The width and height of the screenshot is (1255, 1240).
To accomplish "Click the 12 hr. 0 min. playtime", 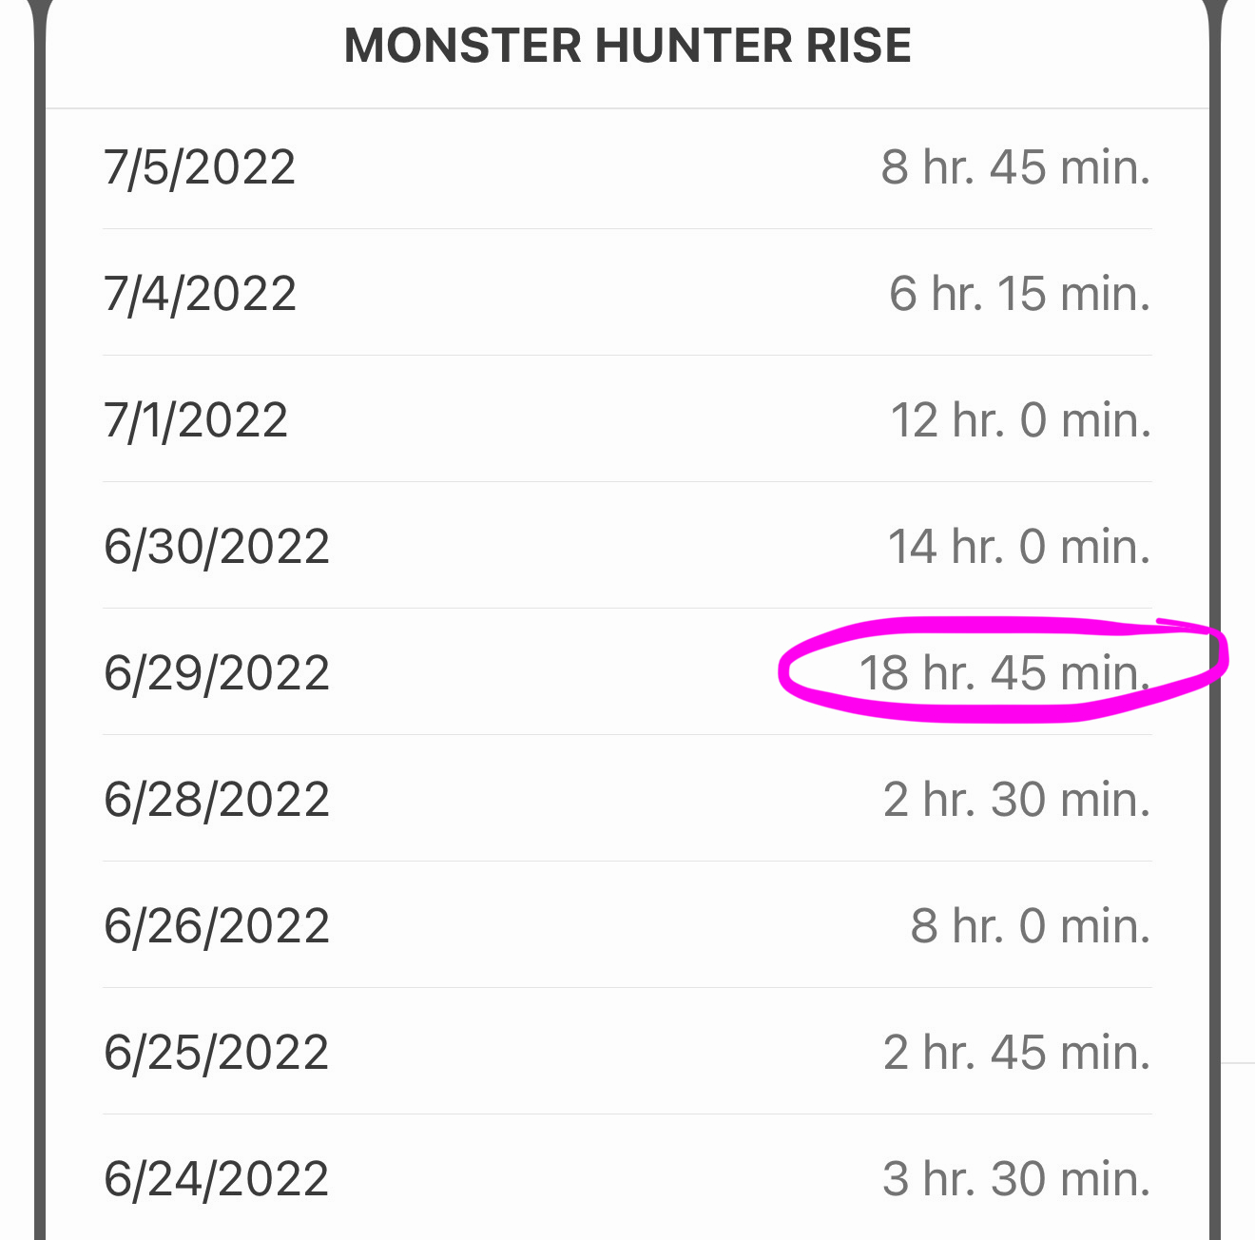I will point(1020,420).
